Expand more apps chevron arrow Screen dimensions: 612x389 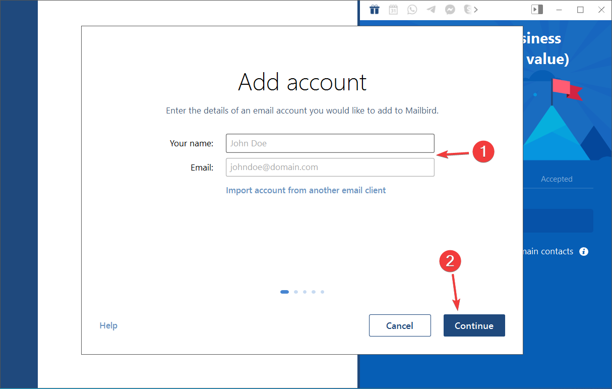coord(475,10)
